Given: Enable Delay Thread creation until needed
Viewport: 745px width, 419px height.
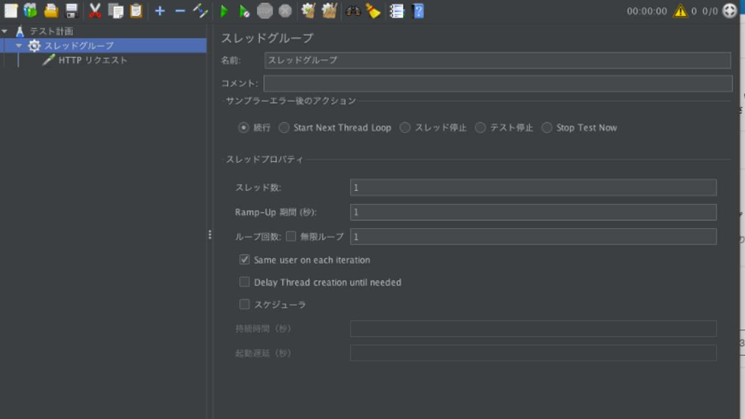Looking at the screenshot, I should click(244, 282).
